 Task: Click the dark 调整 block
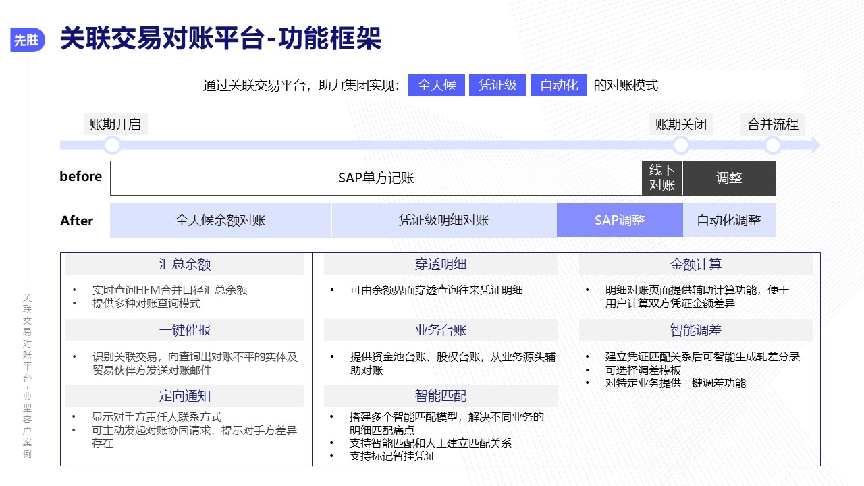tap(729, 178)
